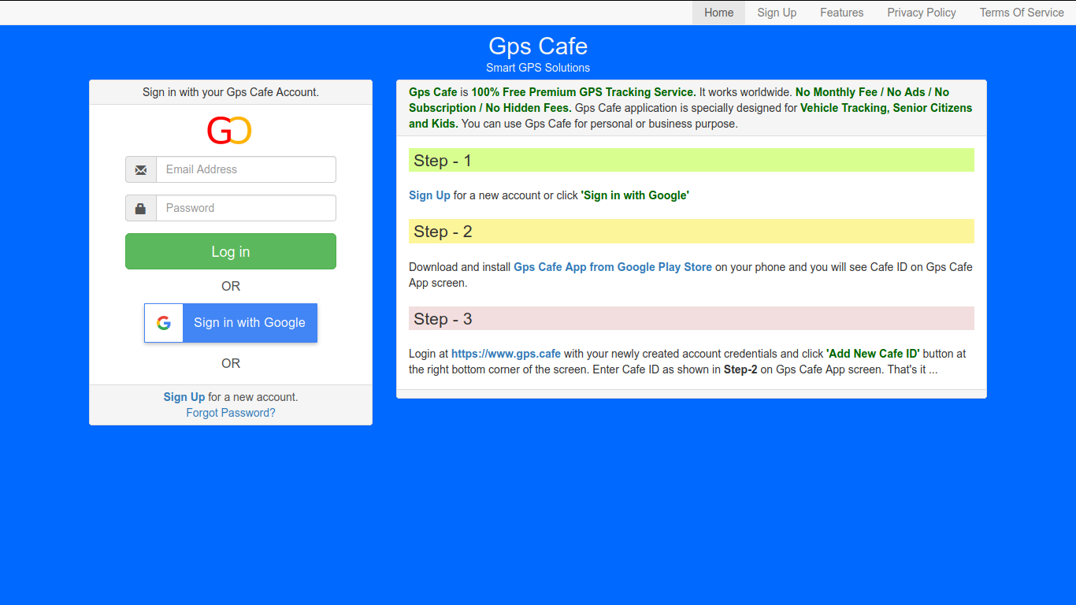Go to the Features page
This screenshot has width=1076, height=605.
841,13
